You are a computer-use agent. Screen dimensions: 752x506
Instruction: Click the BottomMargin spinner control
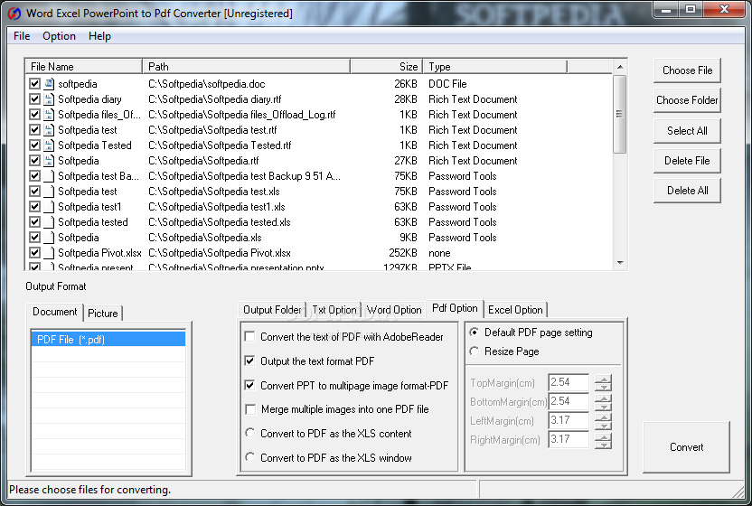[603, 402]
